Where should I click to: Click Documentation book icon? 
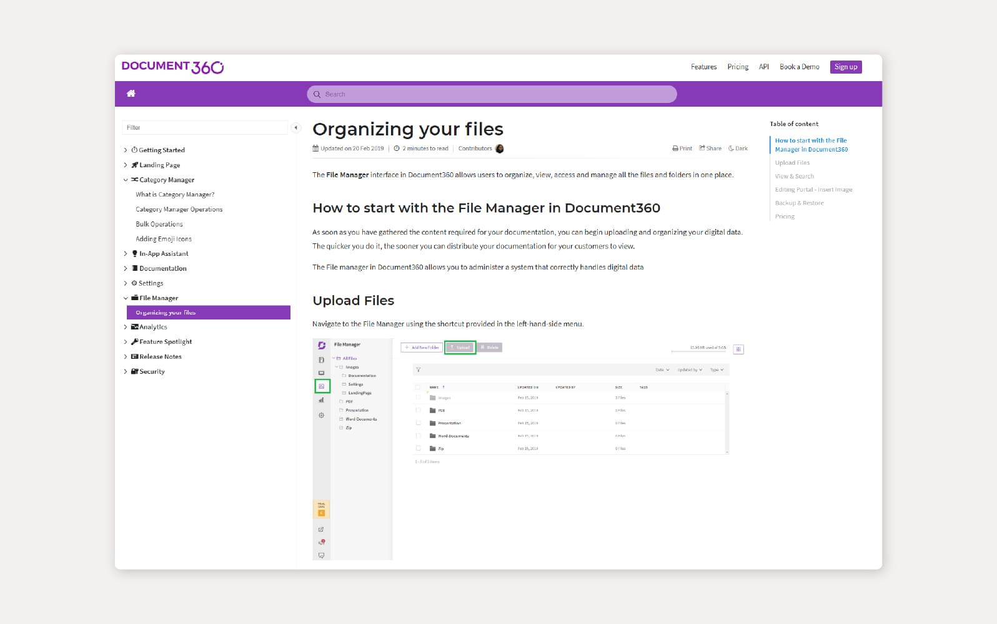click(134, 268)
